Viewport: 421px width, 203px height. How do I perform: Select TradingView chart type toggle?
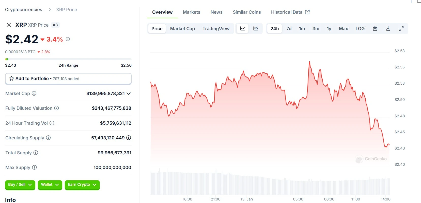coord(216,29)
